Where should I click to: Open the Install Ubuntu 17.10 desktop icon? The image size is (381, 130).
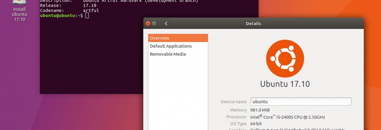click(19, 11)
